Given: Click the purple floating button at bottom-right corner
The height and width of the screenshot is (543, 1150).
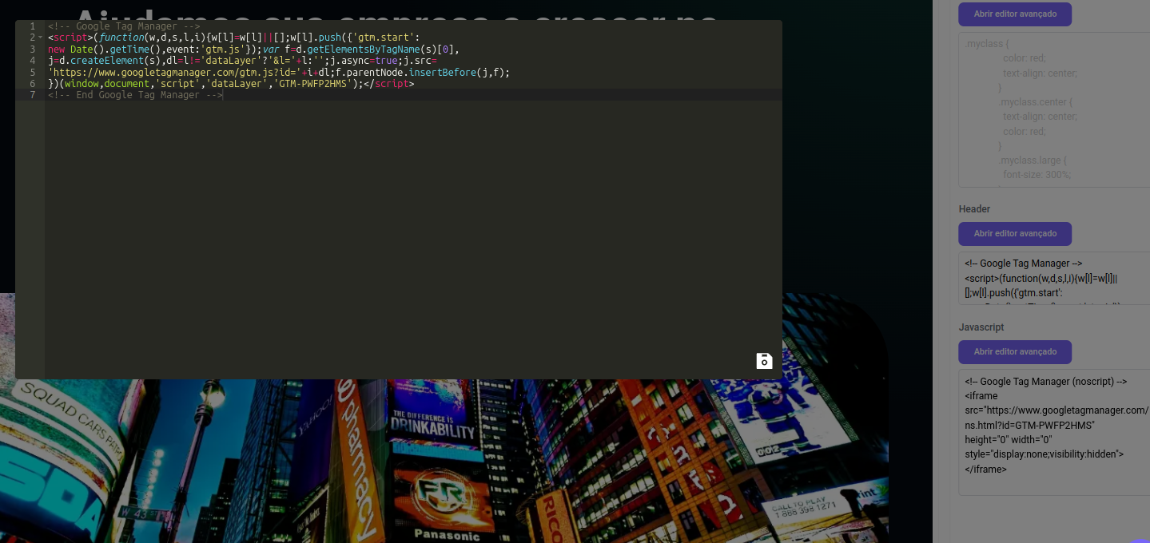Looking at the screenshot, I should 1141,540.
